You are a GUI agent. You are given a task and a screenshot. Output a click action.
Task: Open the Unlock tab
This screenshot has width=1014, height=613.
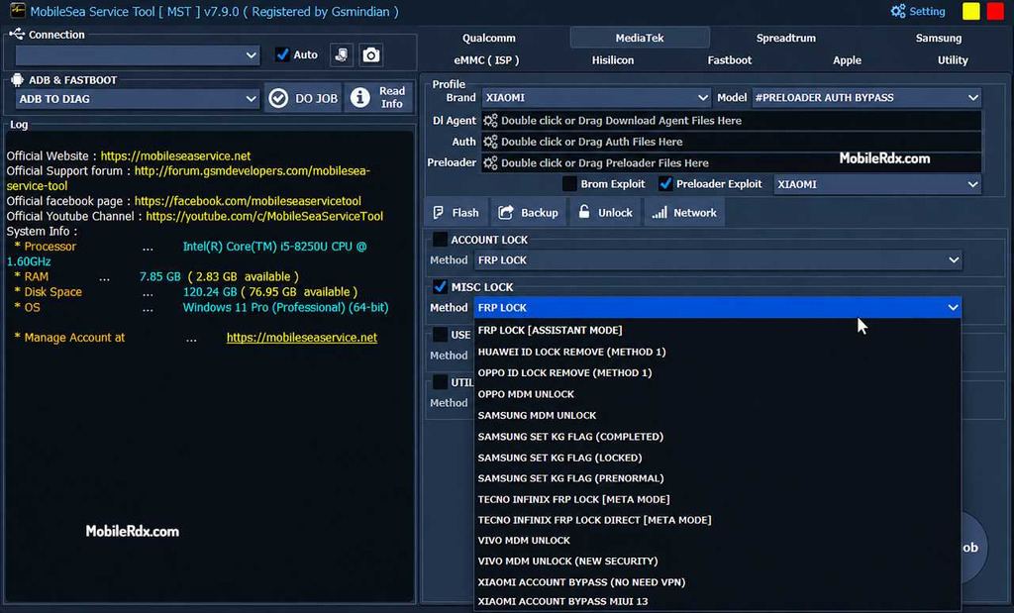(x=605, y=213)
